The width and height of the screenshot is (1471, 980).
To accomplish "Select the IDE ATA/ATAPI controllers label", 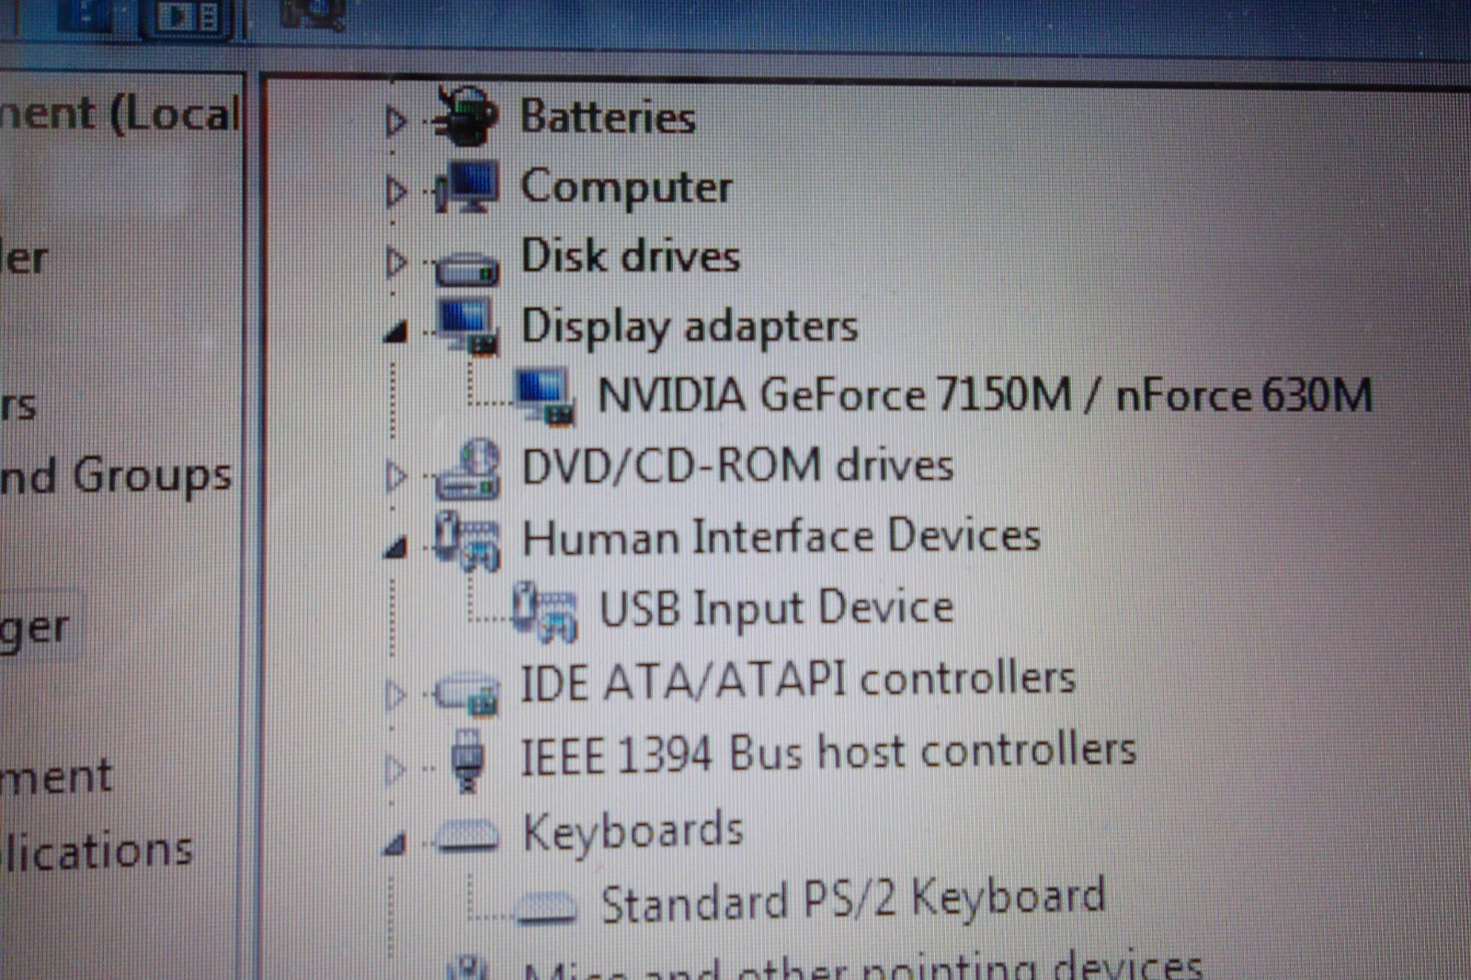I will pyautogui.click(x=798, y=680).
